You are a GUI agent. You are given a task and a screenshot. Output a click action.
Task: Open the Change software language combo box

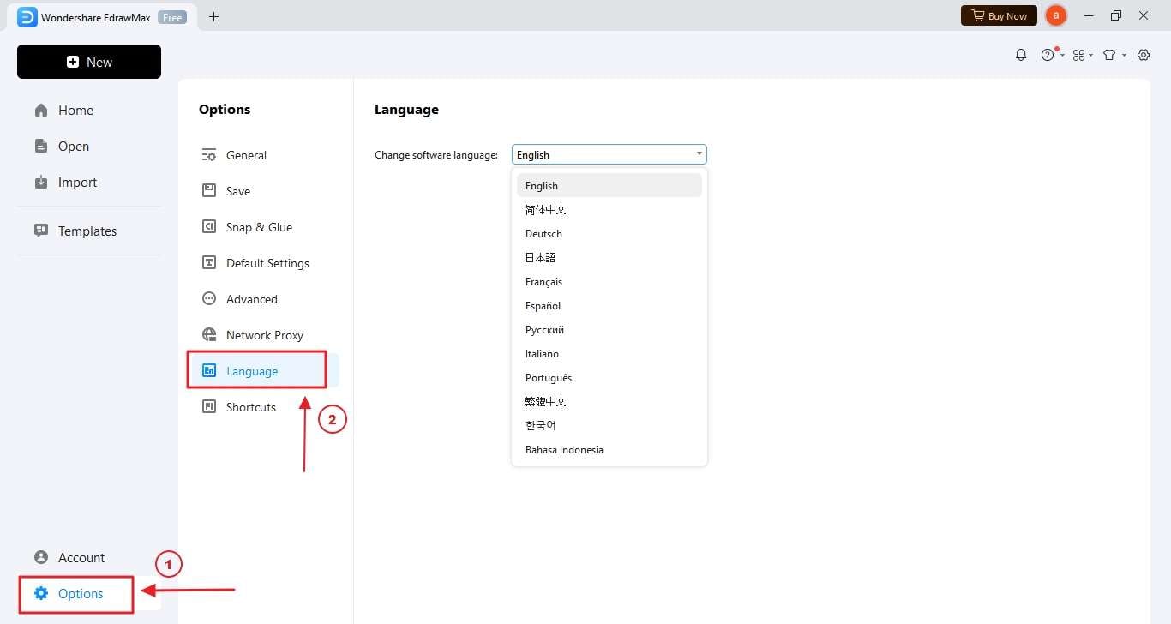click(x=610, y=154)
